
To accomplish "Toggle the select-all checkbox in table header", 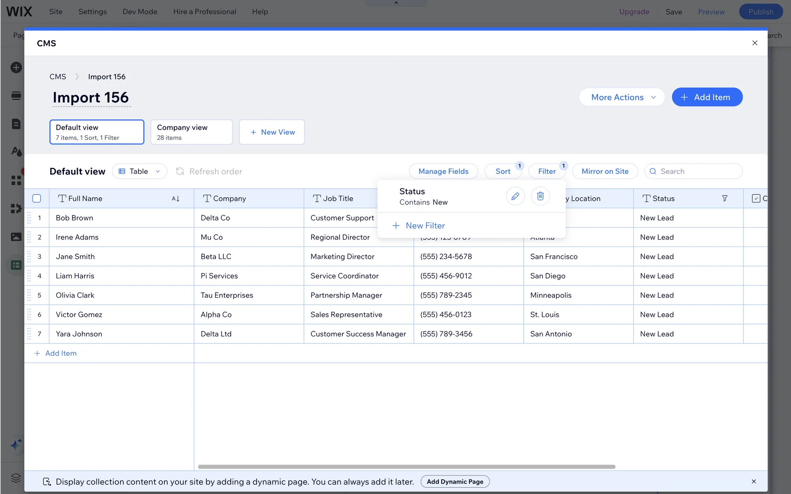I will click(37, 198).
